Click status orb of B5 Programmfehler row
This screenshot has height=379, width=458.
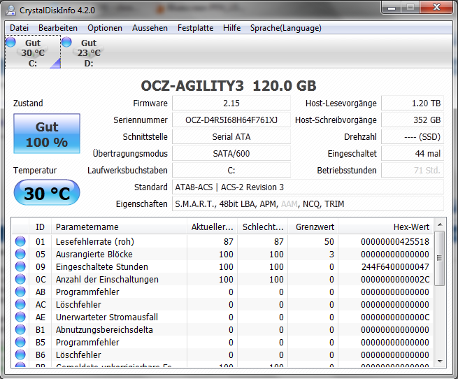(x=20, y=342)
